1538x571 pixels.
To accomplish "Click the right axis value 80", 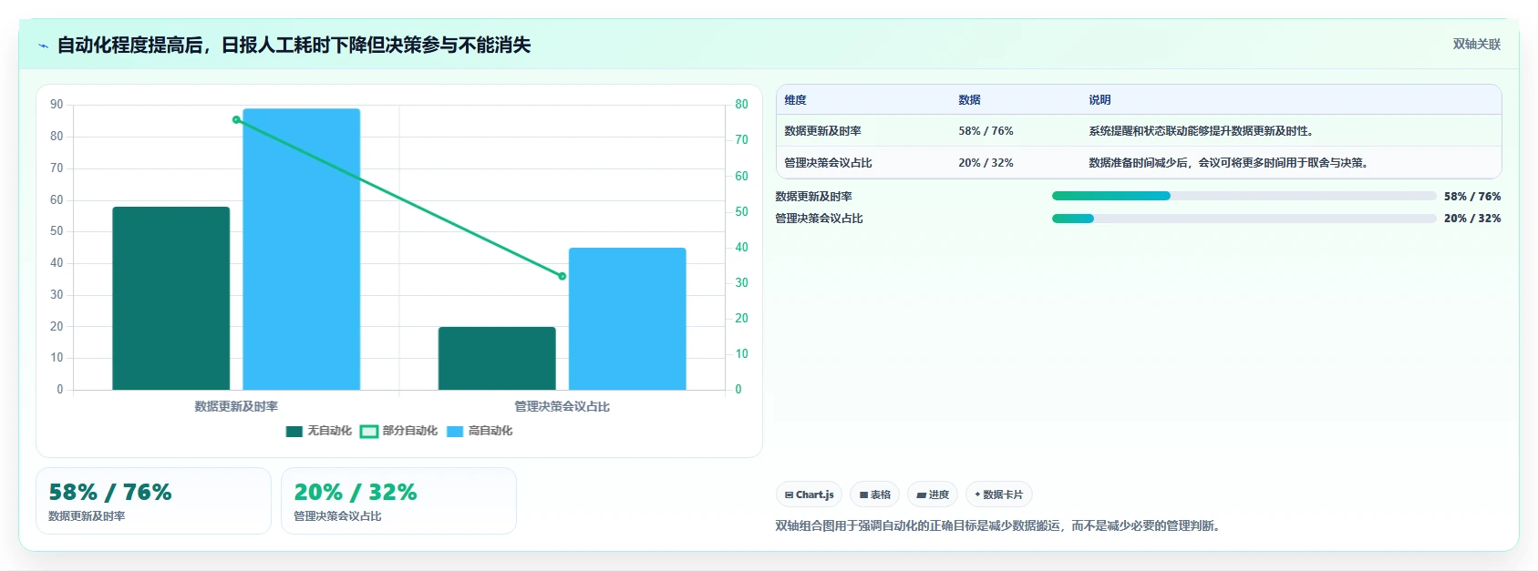I will [741, 105].
